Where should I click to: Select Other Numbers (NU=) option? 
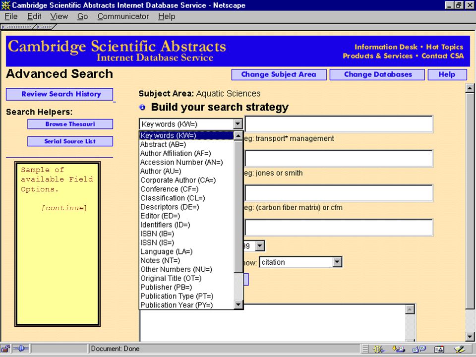point(187,269)
